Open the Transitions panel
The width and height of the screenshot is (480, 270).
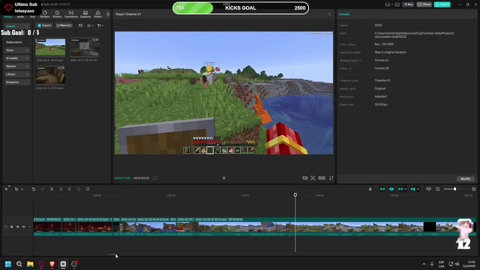coord(71,14)
